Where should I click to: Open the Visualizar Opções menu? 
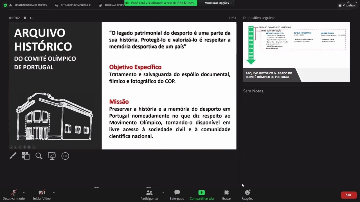219,3
